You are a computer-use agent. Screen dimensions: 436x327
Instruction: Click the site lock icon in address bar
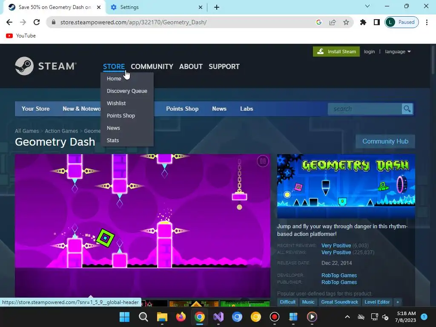click(x=54, y=22)
